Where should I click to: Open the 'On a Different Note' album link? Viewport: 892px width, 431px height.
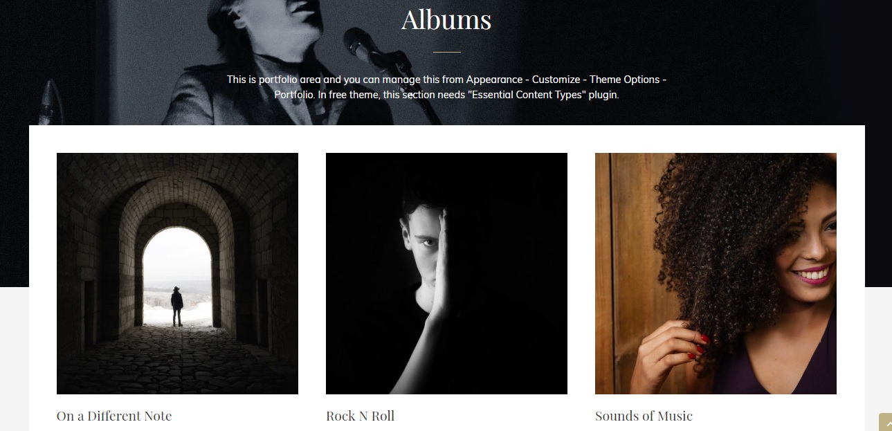point(114,416)
